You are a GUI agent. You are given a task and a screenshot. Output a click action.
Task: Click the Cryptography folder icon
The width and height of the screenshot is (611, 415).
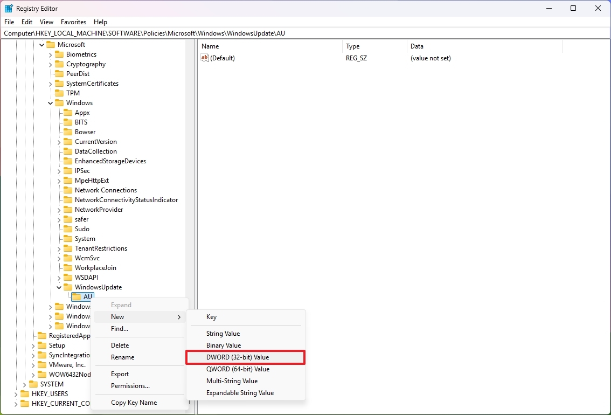[x=60, y=64]
